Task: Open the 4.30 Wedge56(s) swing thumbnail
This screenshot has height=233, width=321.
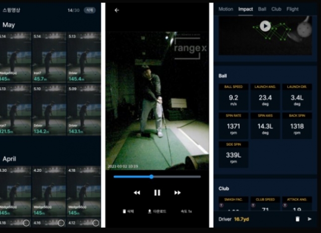Action: click(x=16, y=191)
